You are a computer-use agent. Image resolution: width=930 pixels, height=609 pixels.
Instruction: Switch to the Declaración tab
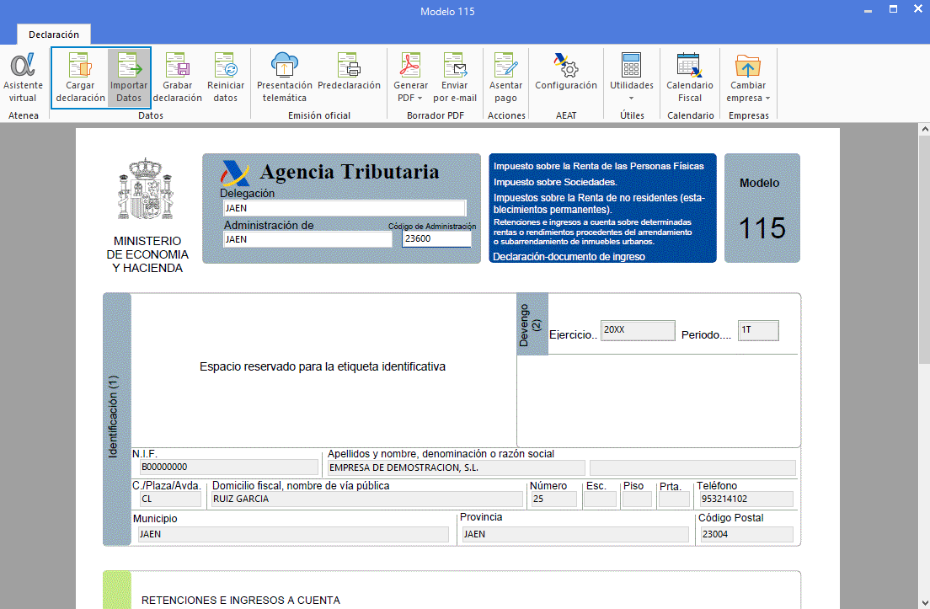[x=53, y=35]
